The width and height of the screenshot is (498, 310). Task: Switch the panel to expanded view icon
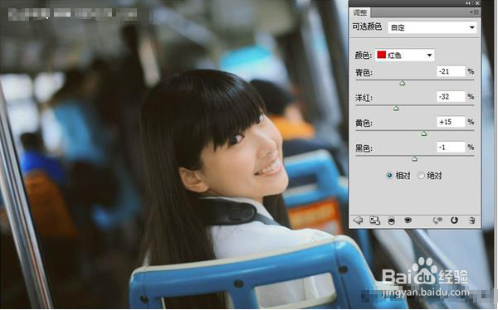coord(375,220)
